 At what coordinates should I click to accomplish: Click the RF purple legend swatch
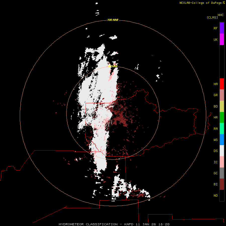coord(222,28)
